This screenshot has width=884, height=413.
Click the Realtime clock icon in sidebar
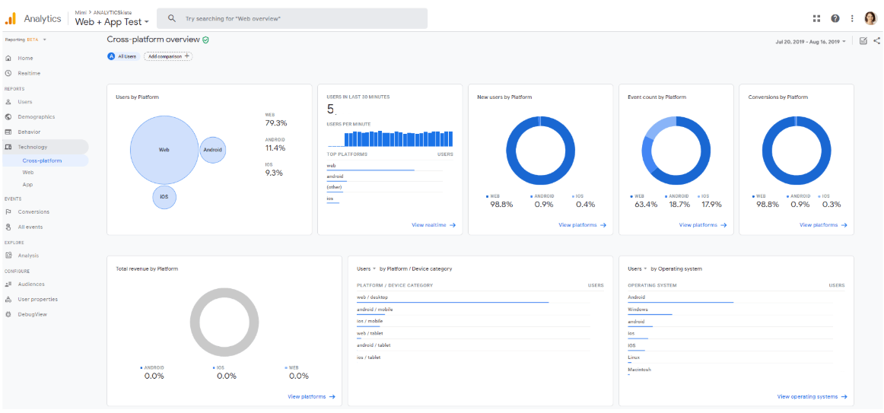pos(8,73)
